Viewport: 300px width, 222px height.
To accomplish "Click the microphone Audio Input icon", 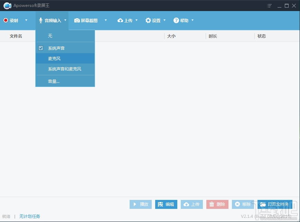I will [41, 20].
